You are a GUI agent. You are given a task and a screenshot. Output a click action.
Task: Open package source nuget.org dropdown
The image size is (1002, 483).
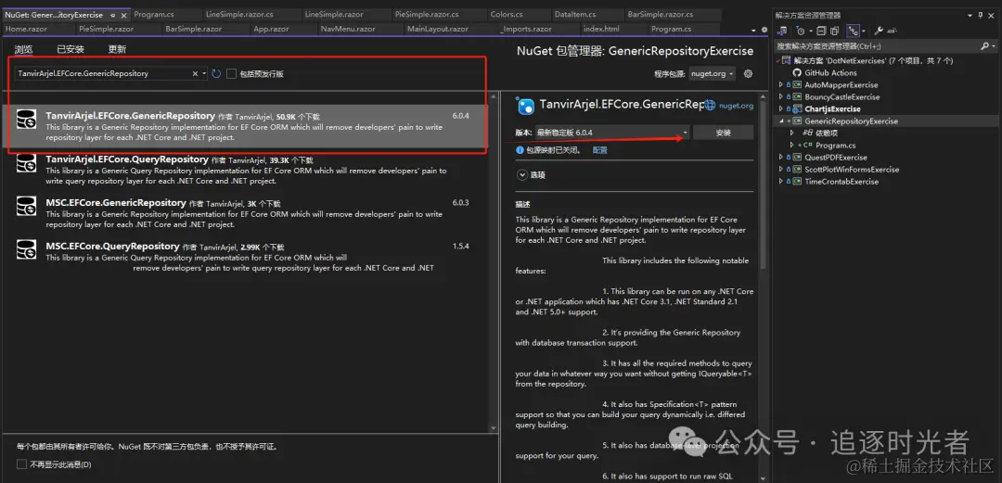point(712,73)
